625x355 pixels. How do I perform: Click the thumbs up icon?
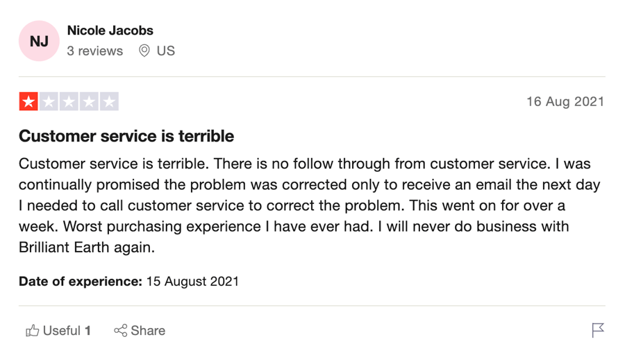click(x=32, y=330)
